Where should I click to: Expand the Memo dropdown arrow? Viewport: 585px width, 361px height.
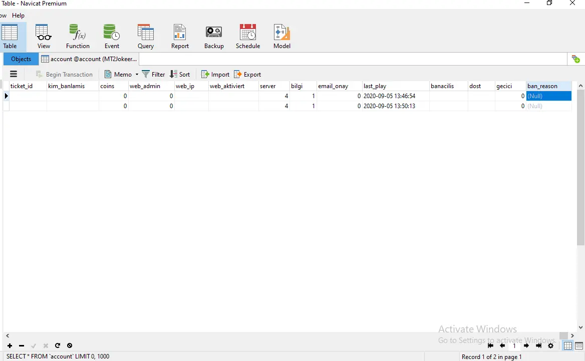[137, 75]
